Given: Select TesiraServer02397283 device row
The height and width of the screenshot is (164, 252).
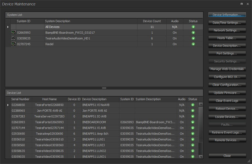Looking at the screenshot, I should click(x=49, y=116).
